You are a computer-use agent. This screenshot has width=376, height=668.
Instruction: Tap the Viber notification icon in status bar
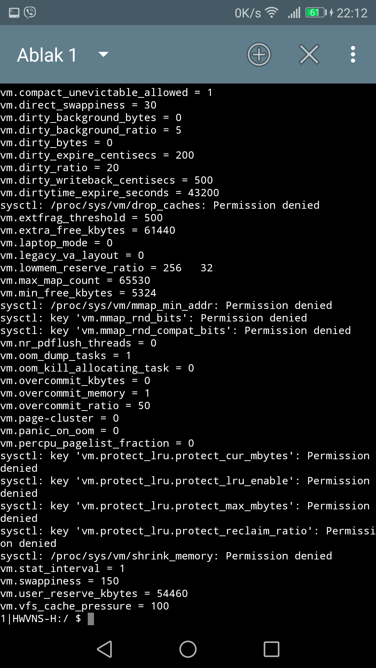coord(30,13)
